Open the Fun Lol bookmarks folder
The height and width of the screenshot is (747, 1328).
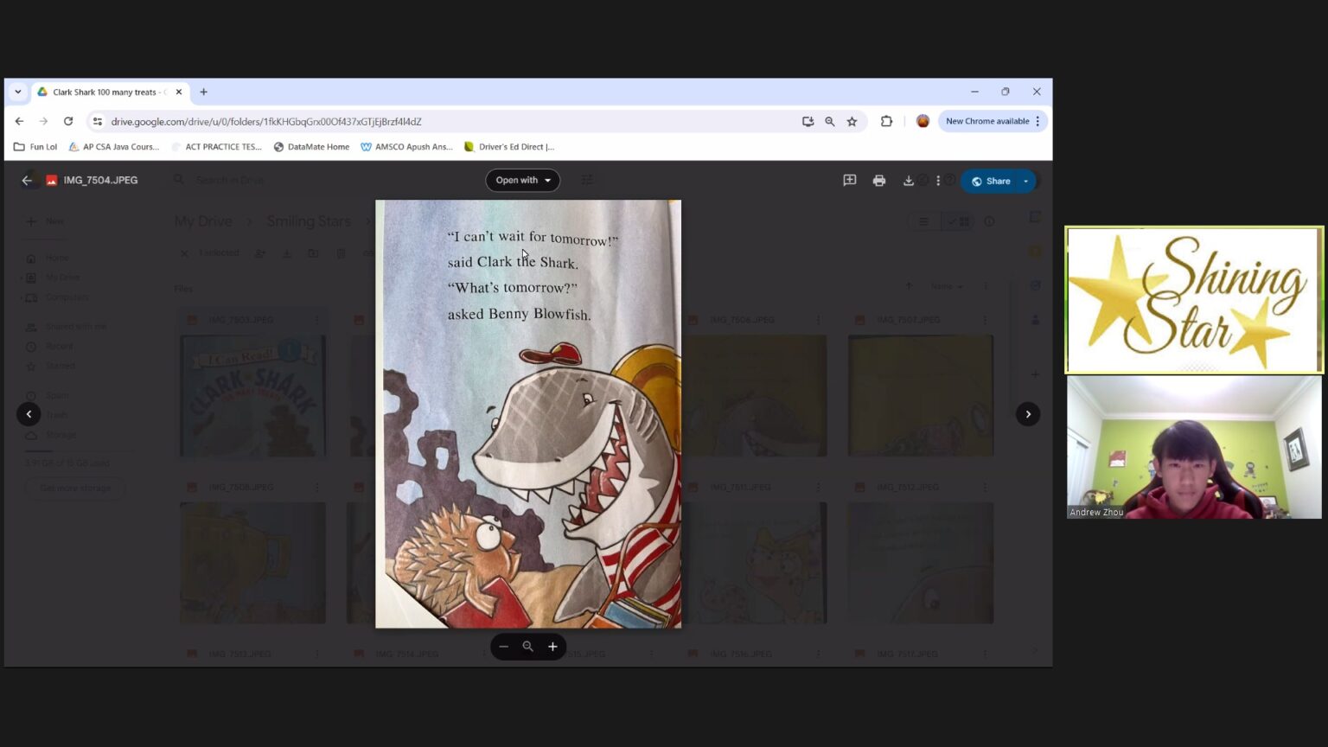click(x=35, y=147)
